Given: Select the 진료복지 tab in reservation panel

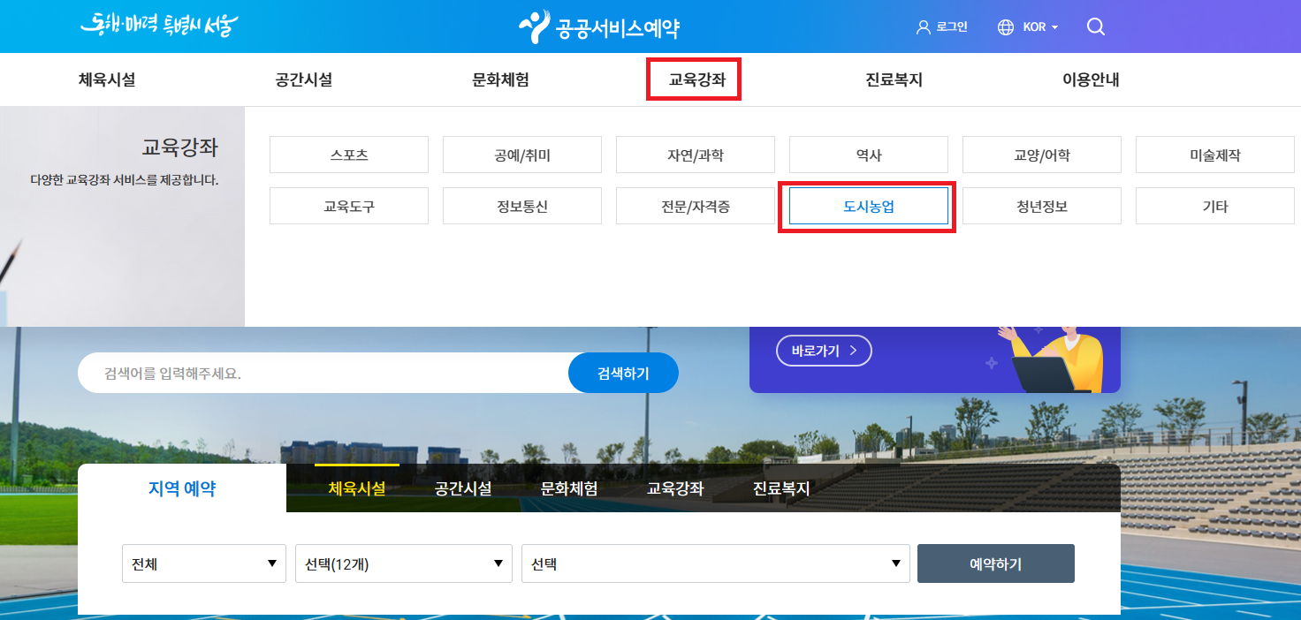Looking at the screenshot, I should [781, 487].
